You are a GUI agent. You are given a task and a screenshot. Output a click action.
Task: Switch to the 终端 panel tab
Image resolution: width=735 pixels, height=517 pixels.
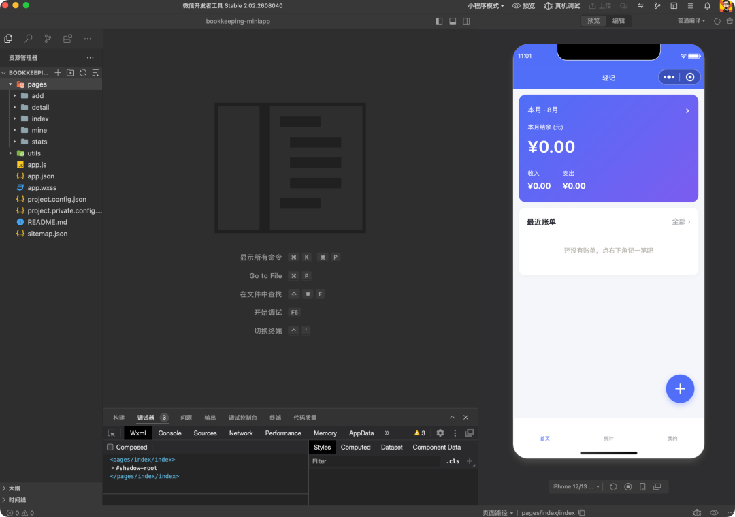click(275, 418)
